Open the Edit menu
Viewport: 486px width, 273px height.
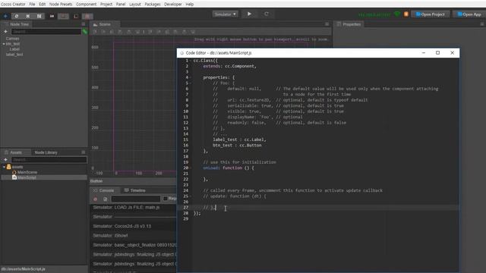[x=43, y=5]
